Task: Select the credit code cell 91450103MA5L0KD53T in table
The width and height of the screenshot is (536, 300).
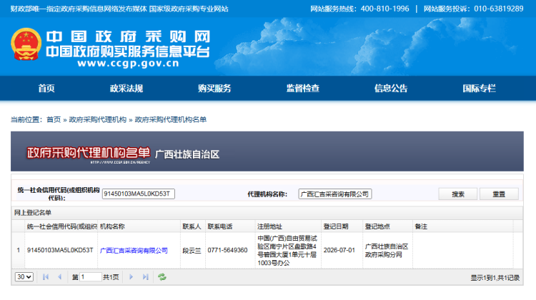Action: [x=60, y=251]
